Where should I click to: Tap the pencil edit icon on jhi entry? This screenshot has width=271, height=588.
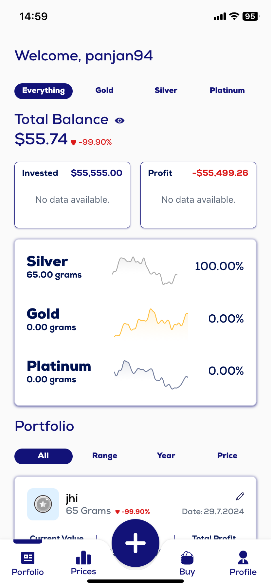(240, 496)
